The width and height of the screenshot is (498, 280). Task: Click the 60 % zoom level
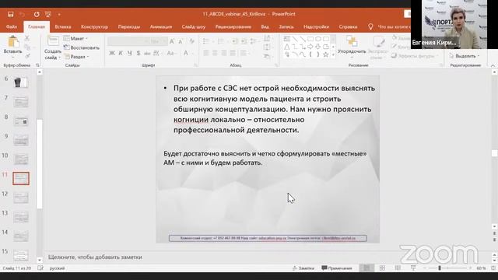481,268
